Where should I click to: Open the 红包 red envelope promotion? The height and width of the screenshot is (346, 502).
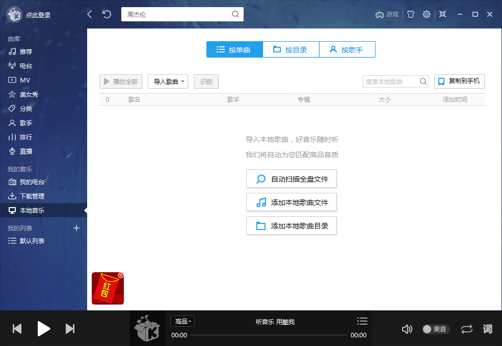pos(107,289)
